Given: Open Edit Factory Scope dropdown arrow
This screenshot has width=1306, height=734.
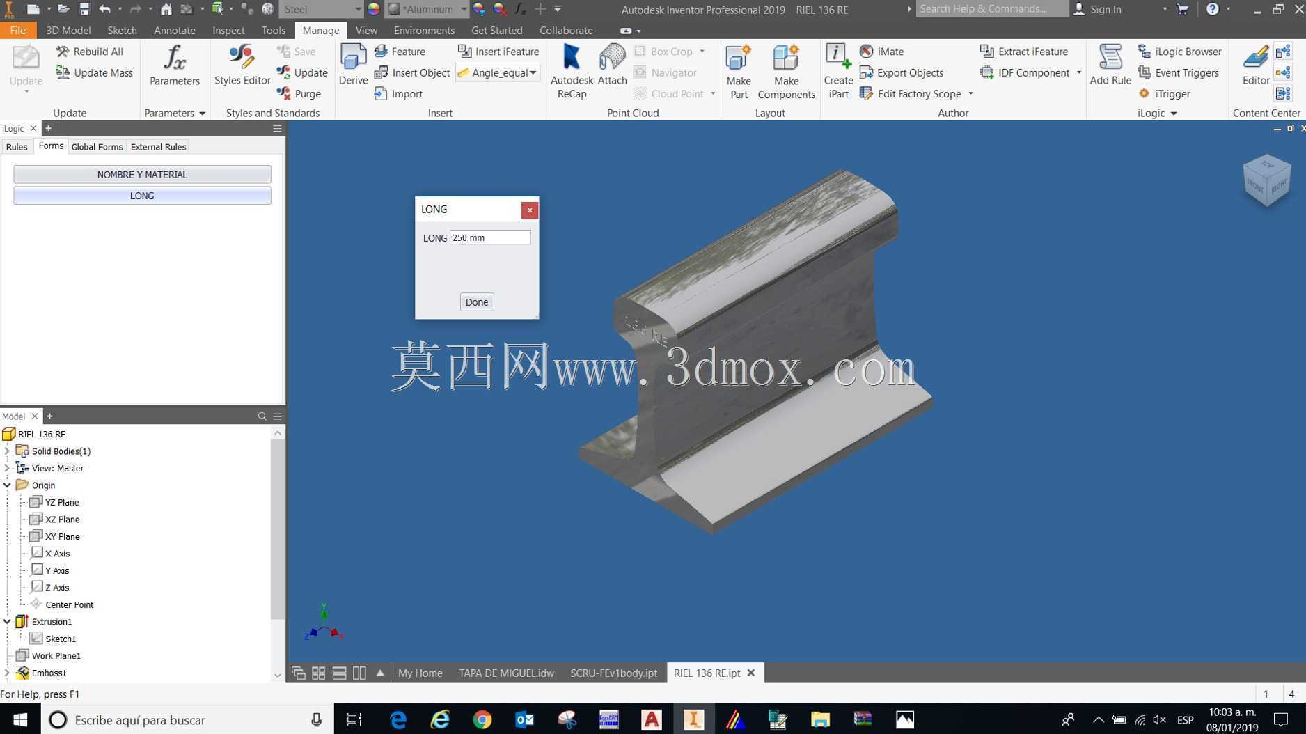Looking at the screenshot, I should (970, 93).
